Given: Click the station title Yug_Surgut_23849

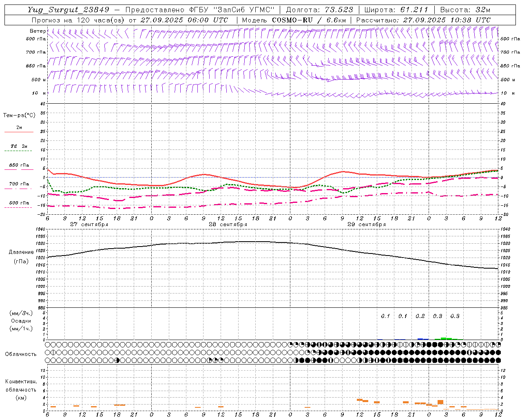Looking at the screenshot, I should tap(69, 10).
